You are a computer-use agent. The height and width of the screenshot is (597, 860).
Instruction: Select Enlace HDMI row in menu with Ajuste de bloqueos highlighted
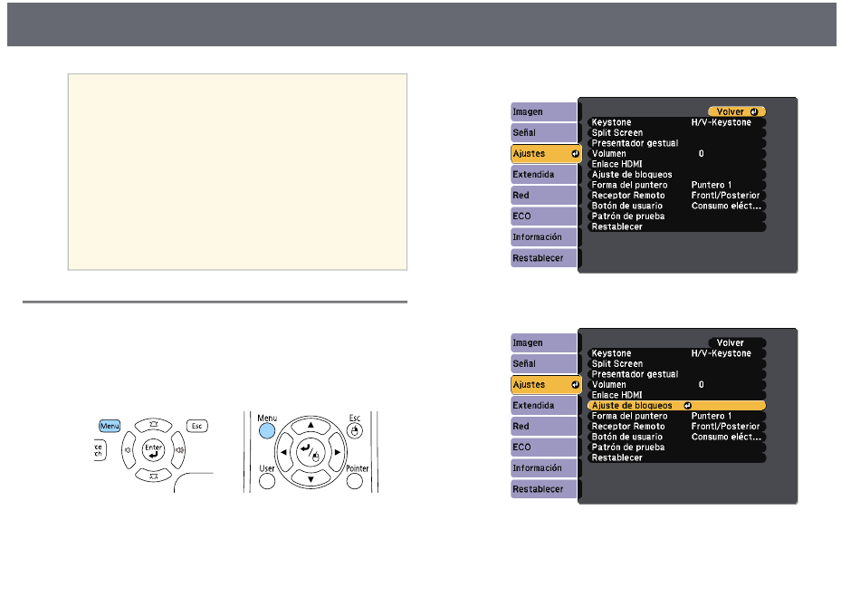676,395
